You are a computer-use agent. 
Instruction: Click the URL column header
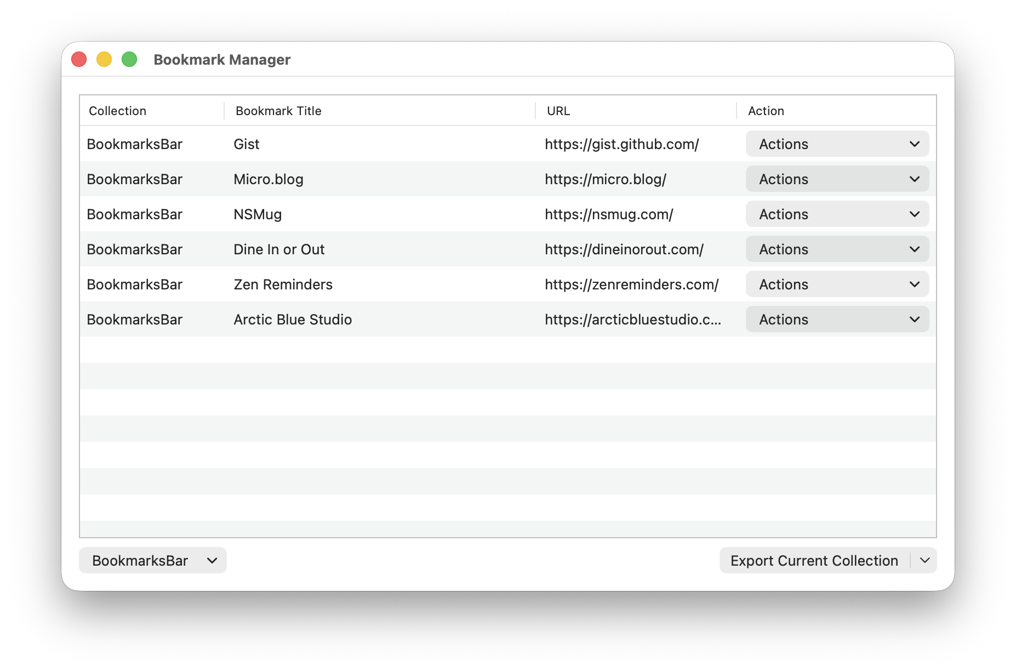tap(558, 111)
